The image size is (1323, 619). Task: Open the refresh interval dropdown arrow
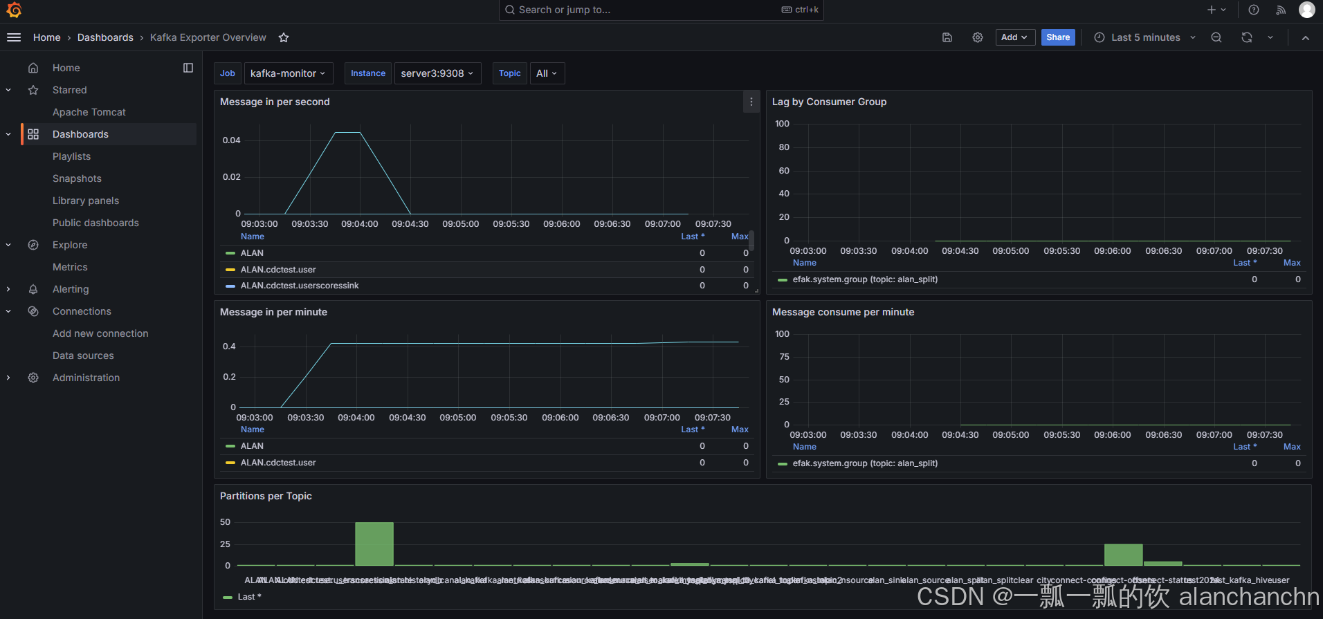1270,37
